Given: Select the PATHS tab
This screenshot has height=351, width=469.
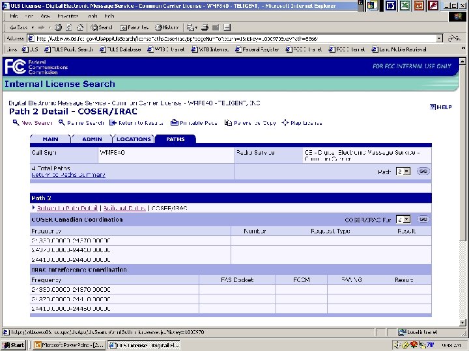Looking at the screenshot, I should click(175, 139).
